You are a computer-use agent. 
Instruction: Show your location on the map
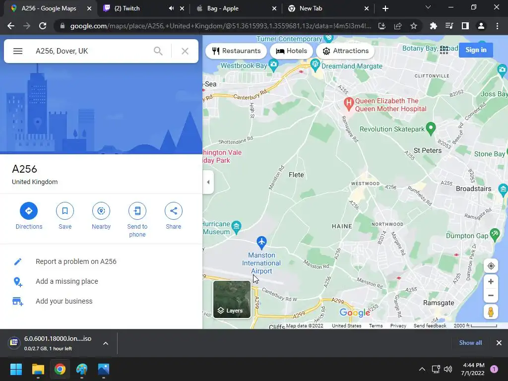click(491, 266)
